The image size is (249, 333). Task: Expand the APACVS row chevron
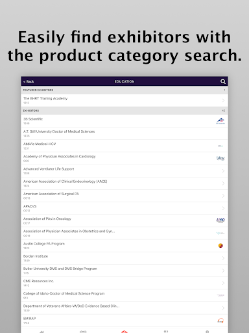coord(223,208)
